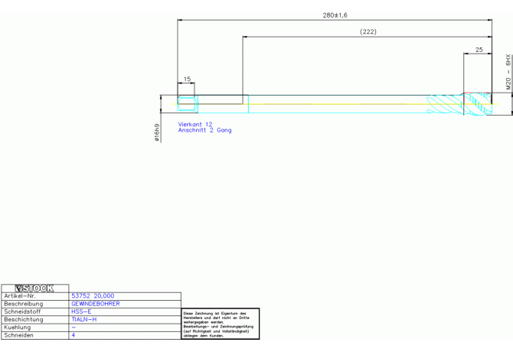Click the Beschichtung label cell
This screenshot has width=513, height=352.
click(35, 320)
